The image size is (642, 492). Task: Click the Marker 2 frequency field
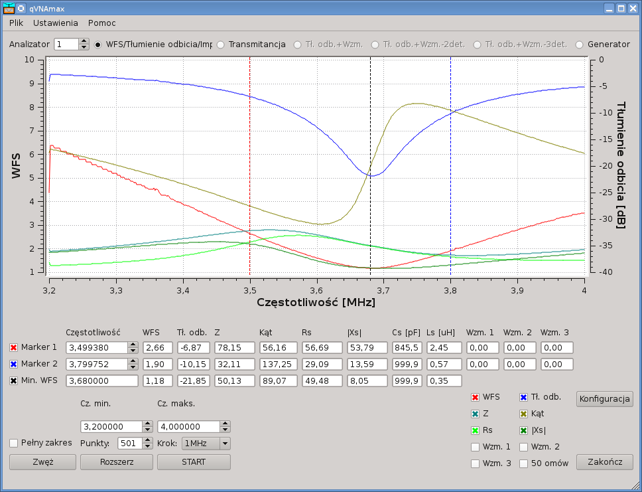[97, 364]
